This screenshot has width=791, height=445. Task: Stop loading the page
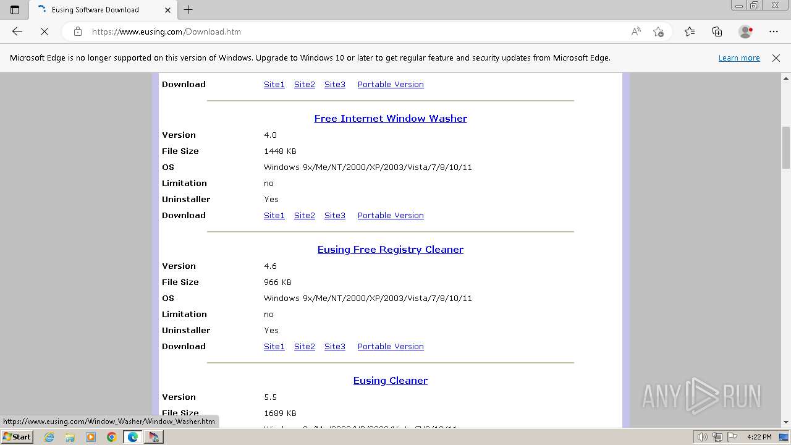(44, 32)
